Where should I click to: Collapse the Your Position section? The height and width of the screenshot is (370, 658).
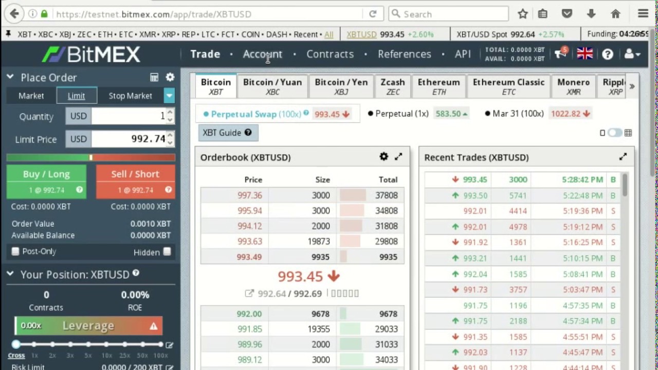(10, 274)
